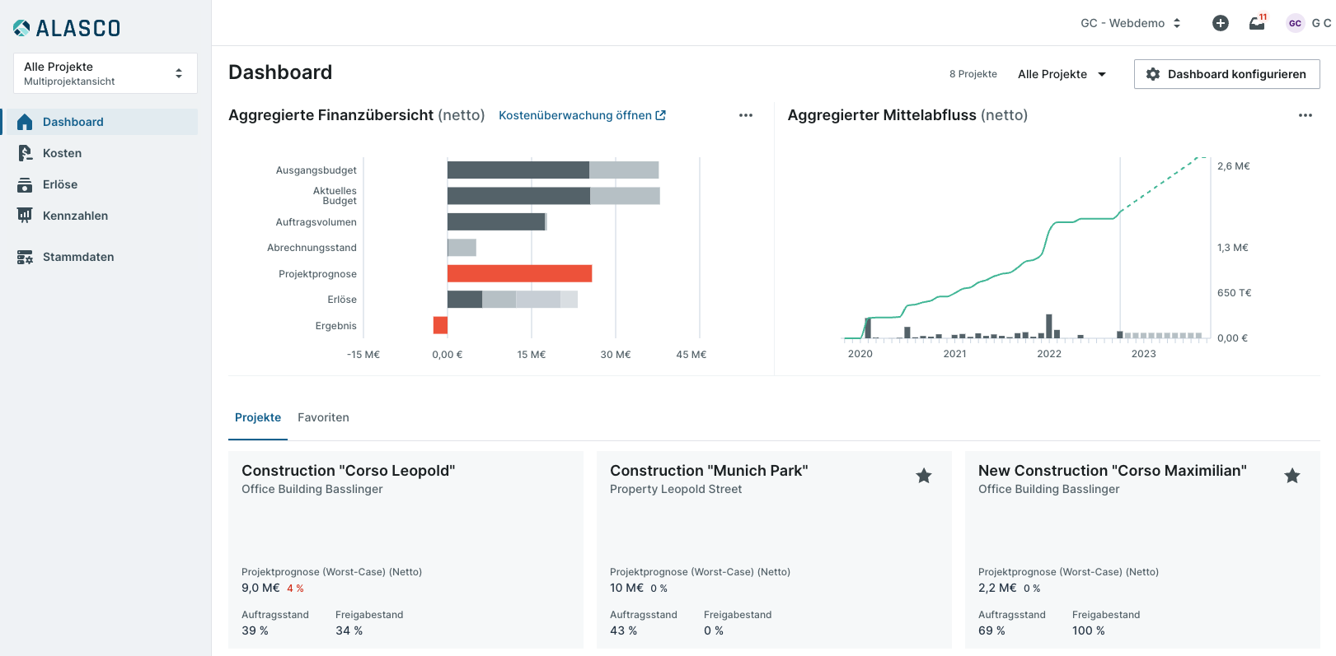
Task: Open the Alle Projekte filter dropdown
Action: pos(1062,74)
